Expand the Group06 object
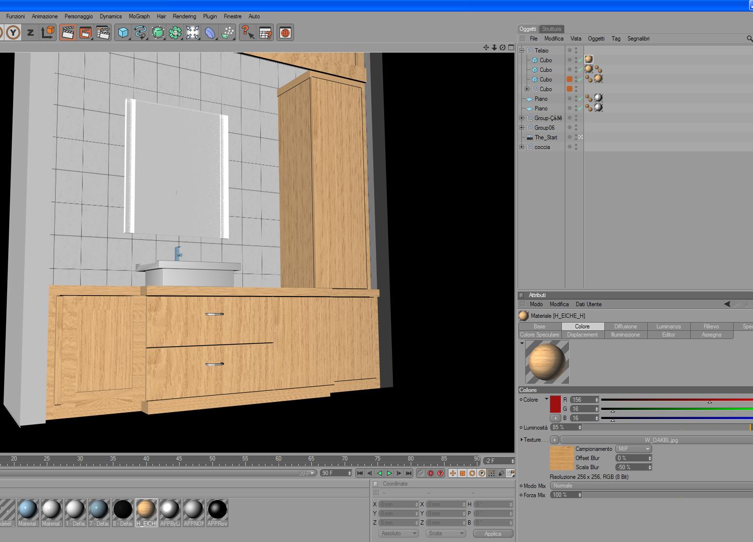Image resolution: width=753 pixels, height=542 pixels. [521, 127]
